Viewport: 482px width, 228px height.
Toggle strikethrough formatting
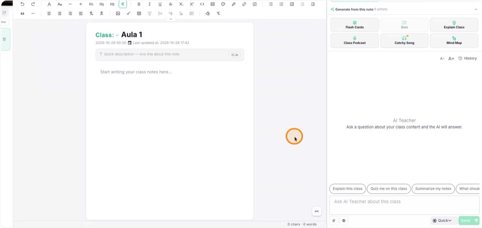(170, 4)
